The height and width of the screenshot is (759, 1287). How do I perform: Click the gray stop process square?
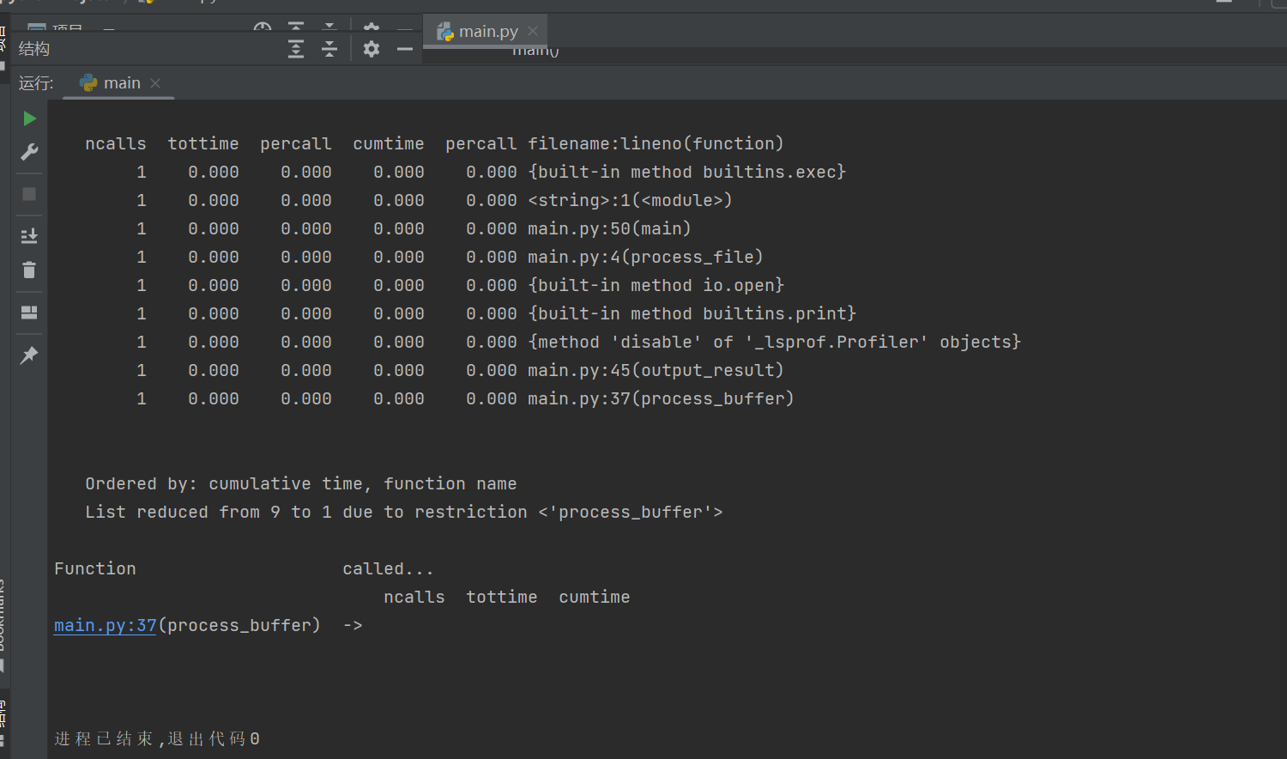pos(29,194)
